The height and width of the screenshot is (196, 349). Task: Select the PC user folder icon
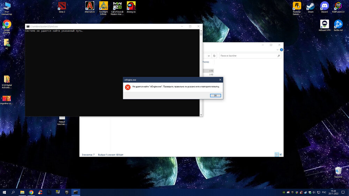pos(7,44)
